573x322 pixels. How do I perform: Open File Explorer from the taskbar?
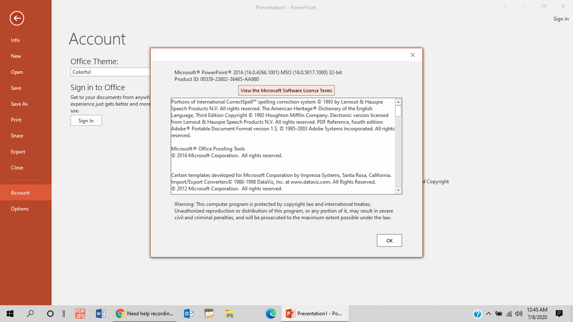[229, 314]
